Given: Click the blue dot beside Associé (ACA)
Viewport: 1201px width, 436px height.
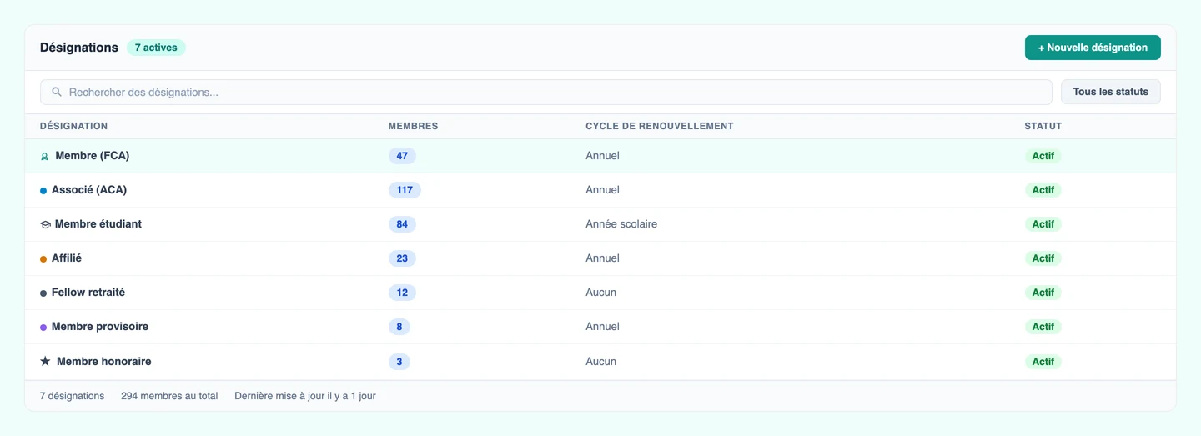Looking at the screenshot, I should (43, 191).
